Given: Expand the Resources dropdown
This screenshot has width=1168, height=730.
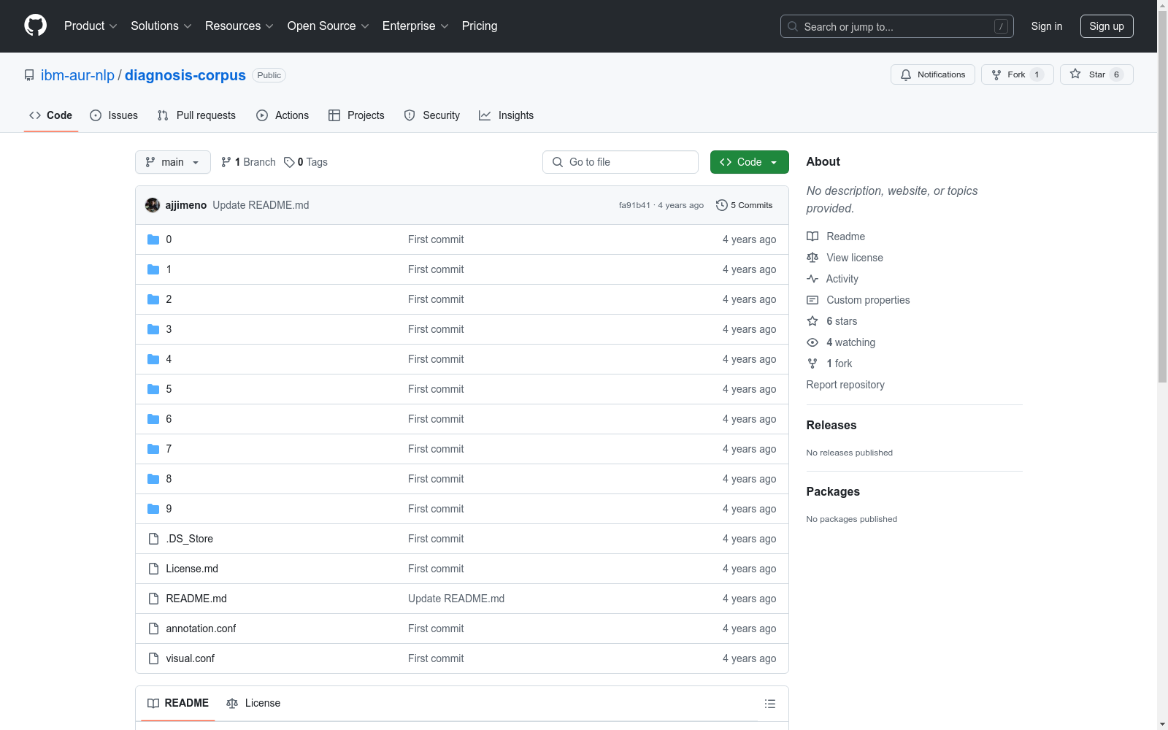Looking at the screenshot, I should pos(239,26).
